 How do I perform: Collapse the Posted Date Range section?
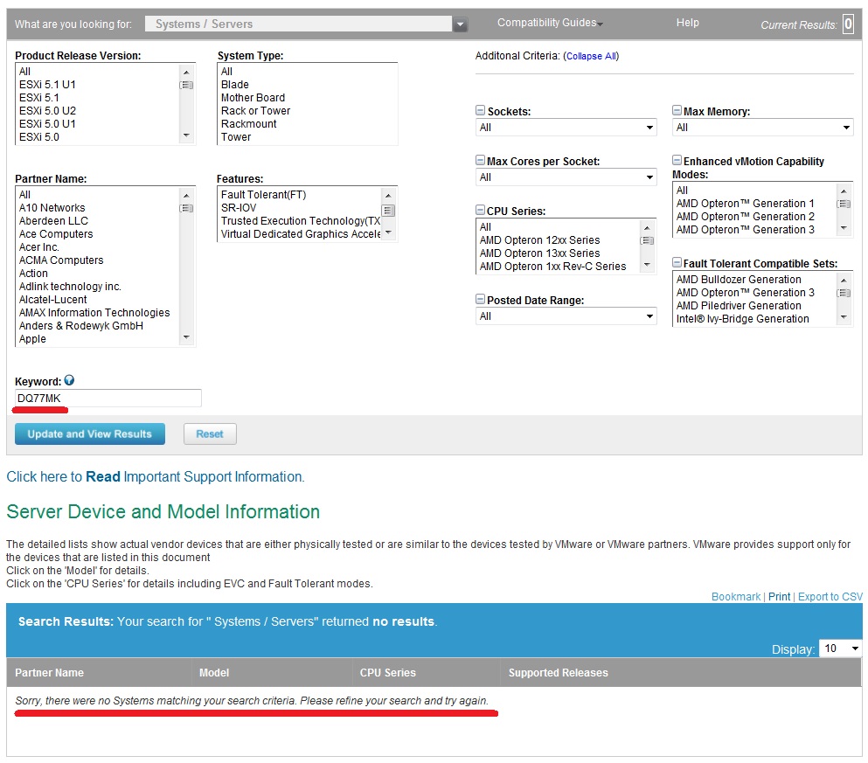coord(481,299)
